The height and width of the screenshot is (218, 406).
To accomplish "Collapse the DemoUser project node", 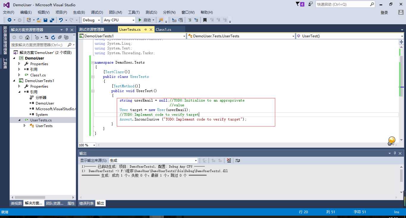I will [x=14, y=58].
